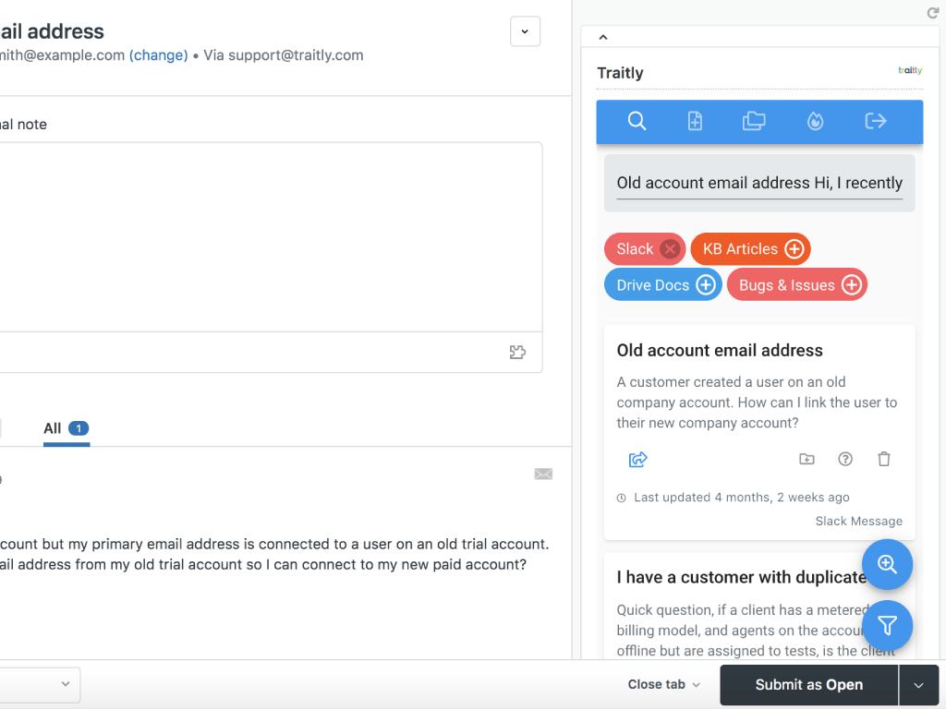Delete the Old account email address card

click(x=884, y=460)
